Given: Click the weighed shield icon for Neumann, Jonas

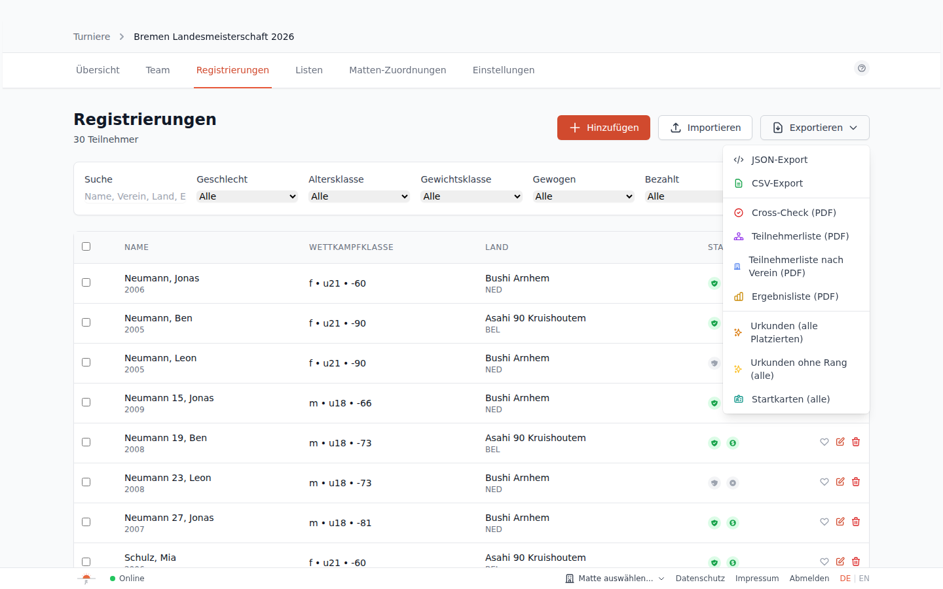Looking at the screenshot, I should [714, 283].
